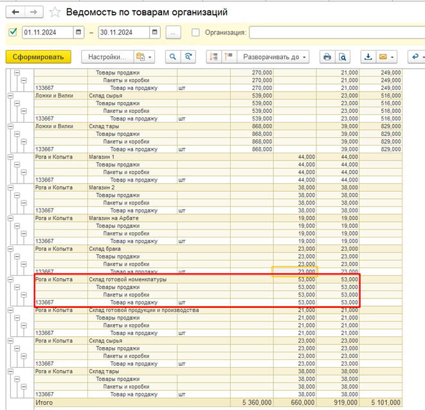Collapse Склад готовой номенклатуры group
This screenshot has height=410, width=425.
[x=10, y=279]
